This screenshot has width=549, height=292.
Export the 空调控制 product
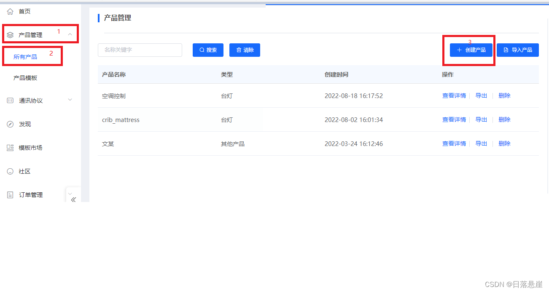[x=481, y=96]
